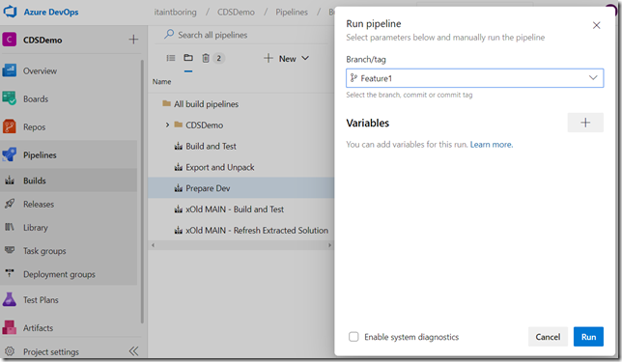Open the Learn more link
Image resolution: width=622 pixels, height=362 pixels.
click(492, 145)
